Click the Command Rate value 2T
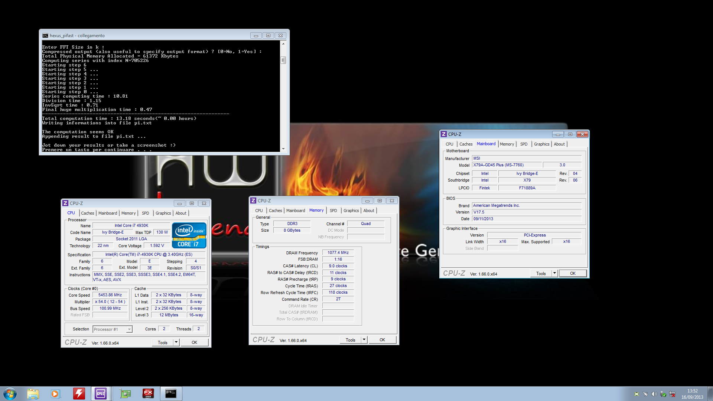713x401 pixels. (x=338, y=299)
